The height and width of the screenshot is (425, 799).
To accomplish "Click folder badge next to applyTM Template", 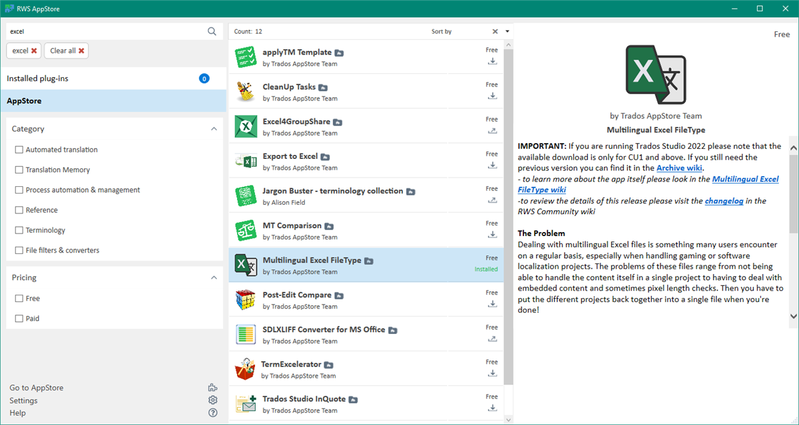I will point(339,53).
